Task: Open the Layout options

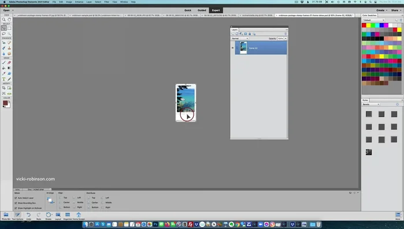Action: tap(58, 216)
